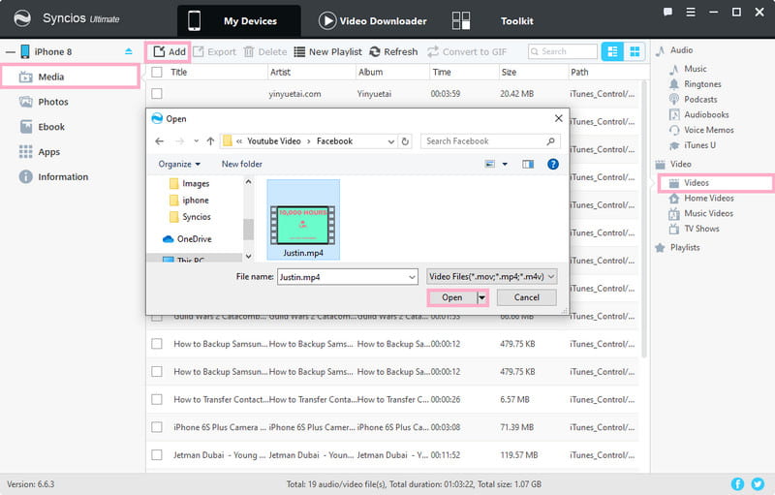Check the Jetman Dubai row checkbox
The height and width of the screenshot is (495, 775).
(157, 454)
